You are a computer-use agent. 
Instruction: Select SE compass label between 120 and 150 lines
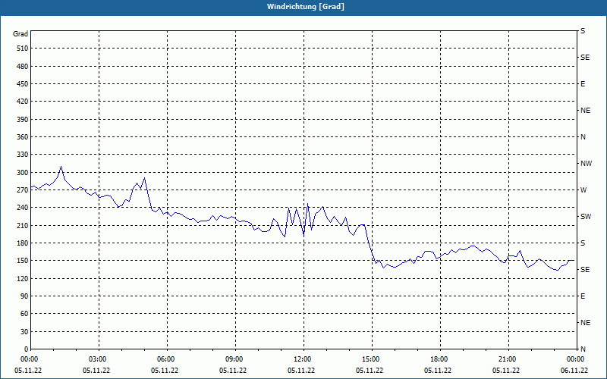point(585,270)
